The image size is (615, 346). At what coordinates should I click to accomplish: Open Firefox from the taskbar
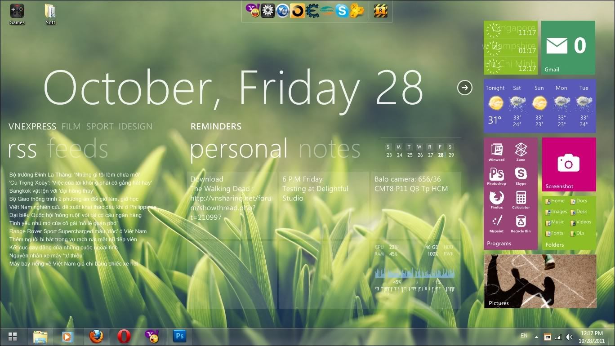coord(96,336)
